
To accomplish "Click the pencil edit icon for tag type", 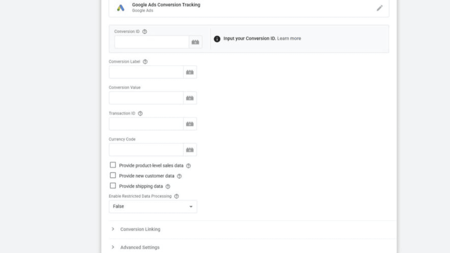I will coord(379,8).
